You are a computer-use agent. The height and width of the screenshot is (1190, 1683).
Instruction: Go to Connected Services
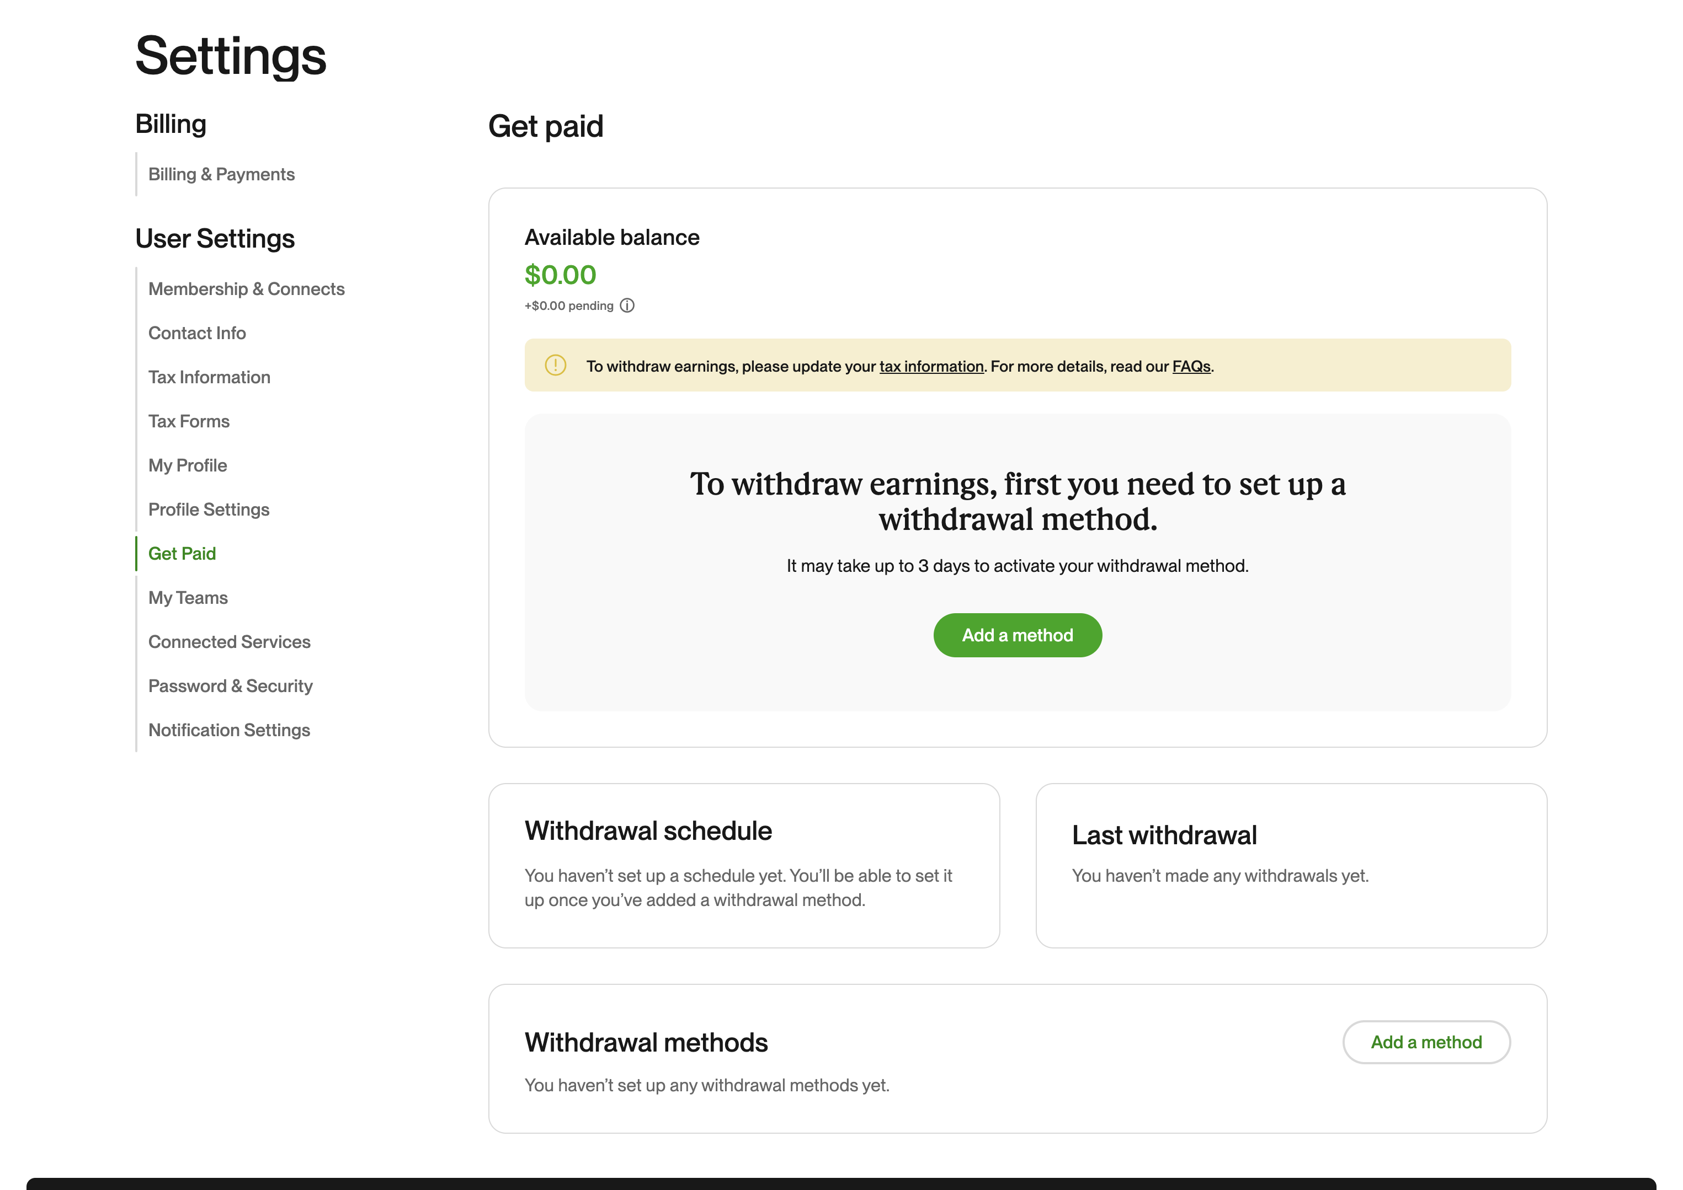pos(230,642)
